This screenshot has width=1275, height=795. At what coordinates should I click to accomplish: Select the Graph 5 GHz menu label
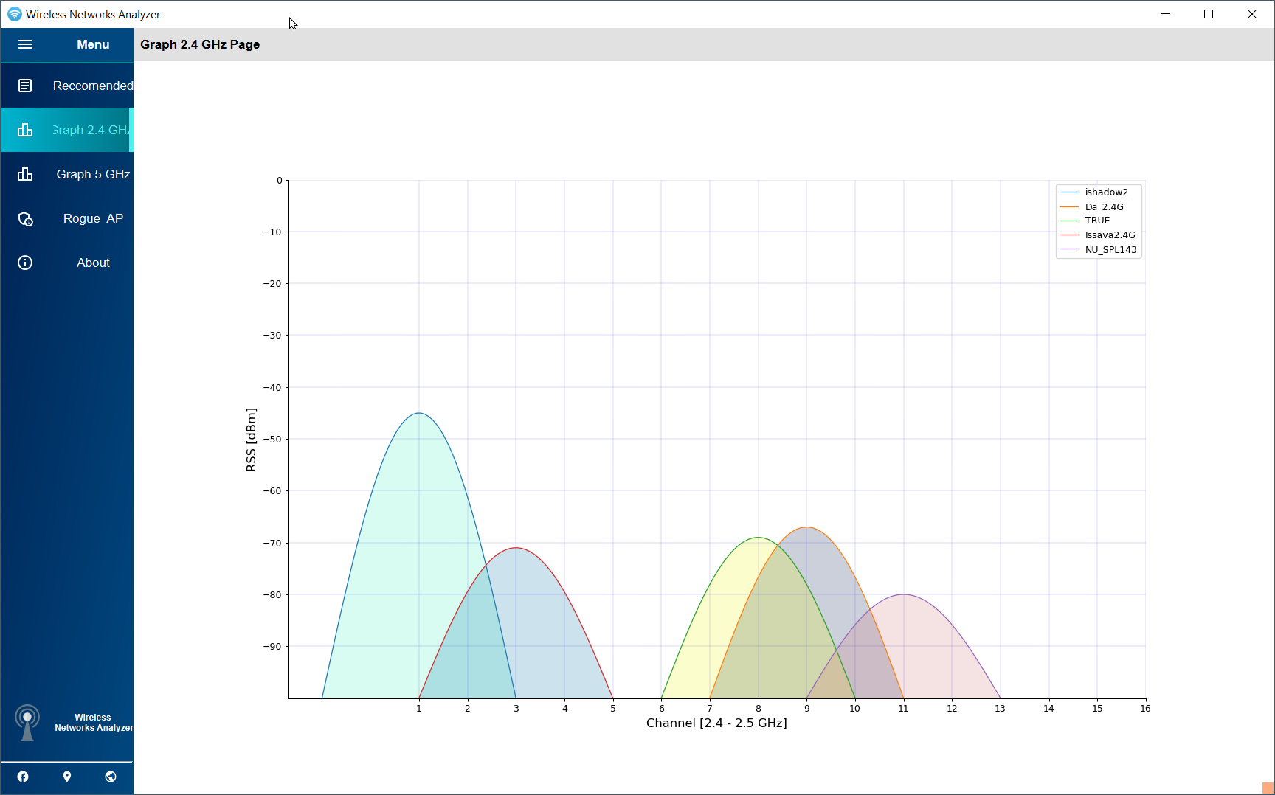point(93,174)
